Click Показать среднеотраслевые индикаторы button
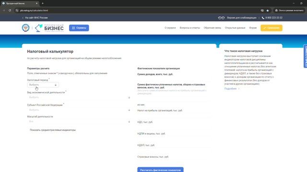The image size is (307, 172). (x=53, y=130)
